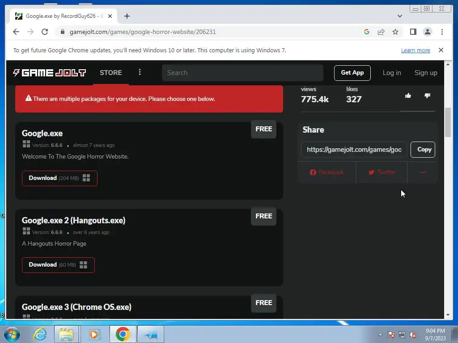Open Internet Explorer from the taskbar
Viewport: 458px width, 343px height.
(x=39, y=334)
